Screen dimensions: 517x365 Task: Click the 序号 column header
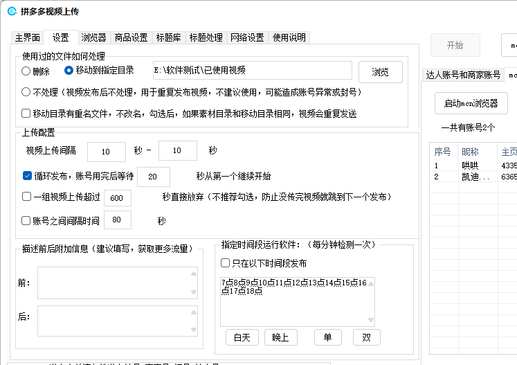(444, 152)
